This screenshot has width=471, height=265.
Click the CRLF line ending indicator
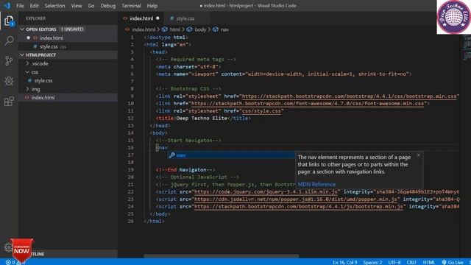pos(411,262)
